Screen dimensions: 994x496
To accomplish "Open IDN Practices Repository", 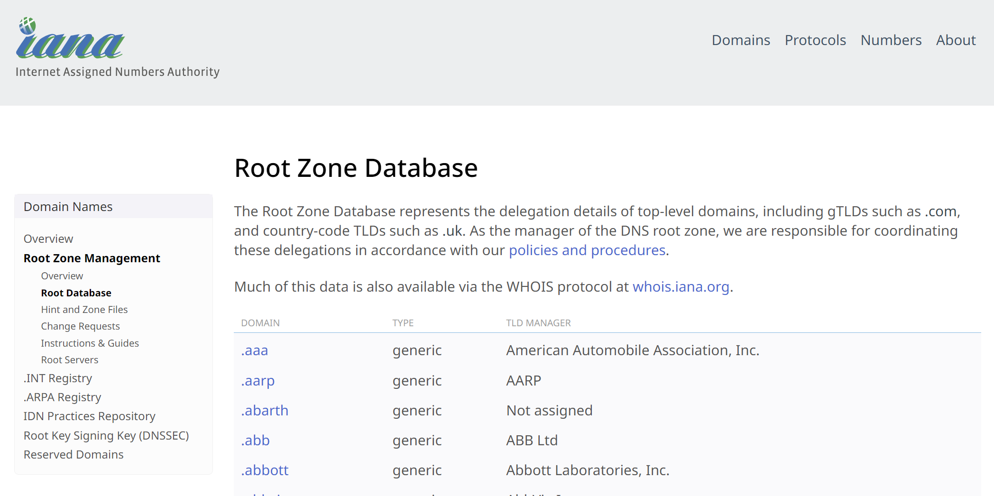I will 90,416.
